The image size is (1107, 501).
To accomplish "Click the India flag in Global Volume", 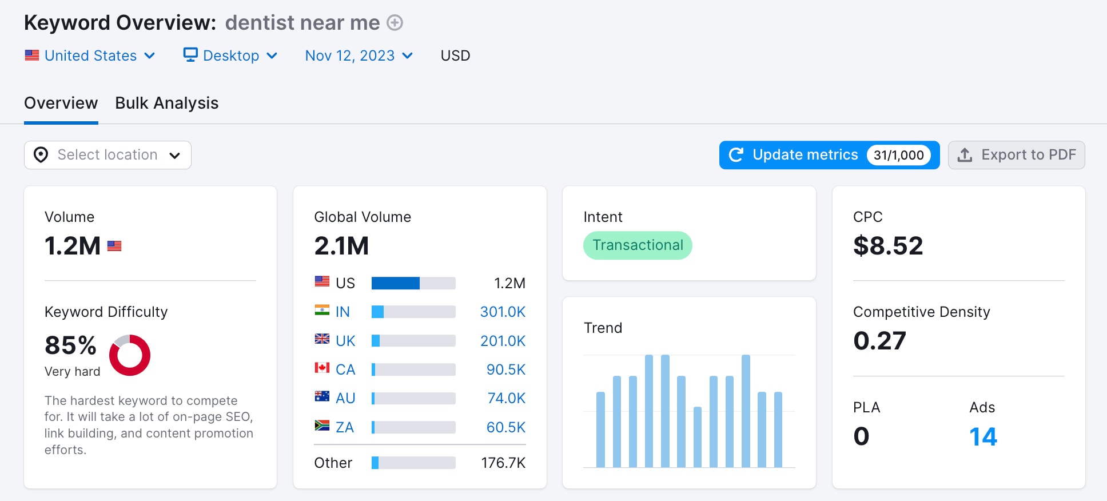I will click(x=322, y=311).
